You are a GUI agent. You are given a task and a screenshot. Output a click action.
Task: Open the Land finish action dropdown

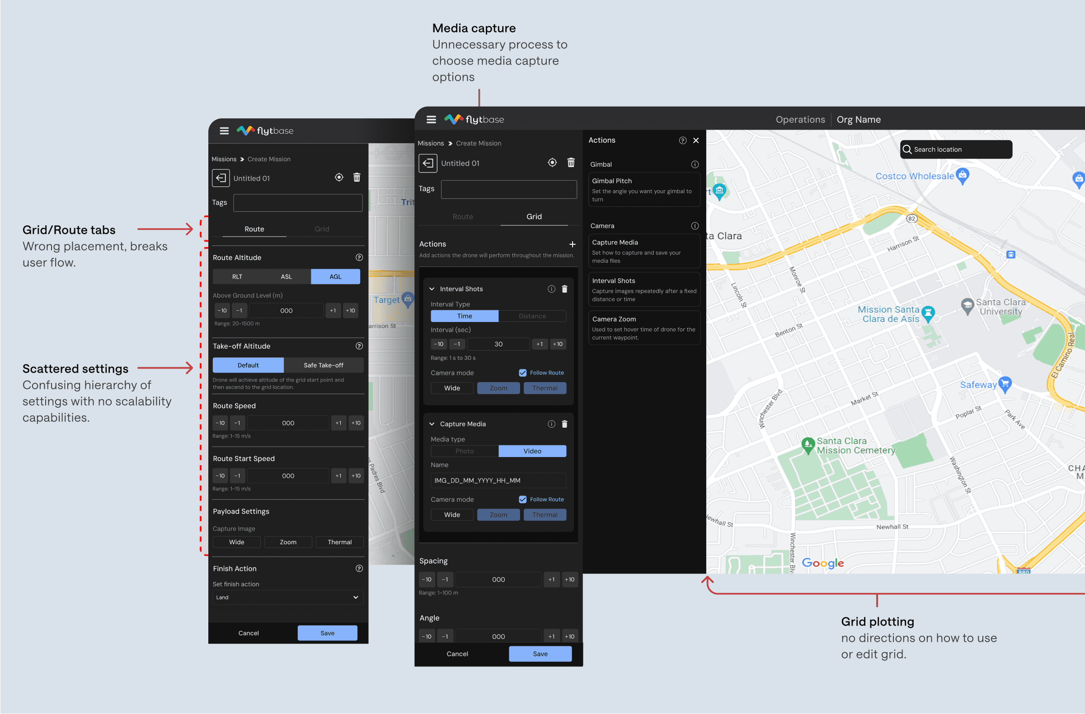pos(288,597)
